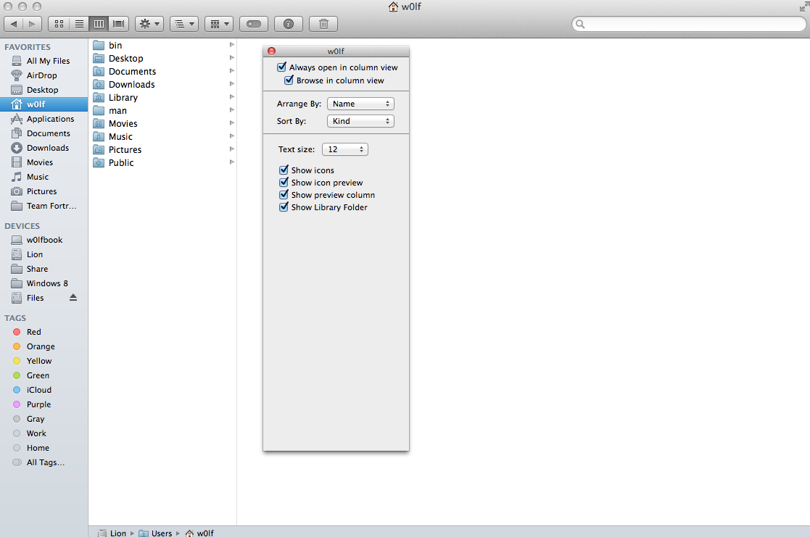Toggle Browse in column view checkbox
This screenshot has width=810, height=537.
click(289, 80)
